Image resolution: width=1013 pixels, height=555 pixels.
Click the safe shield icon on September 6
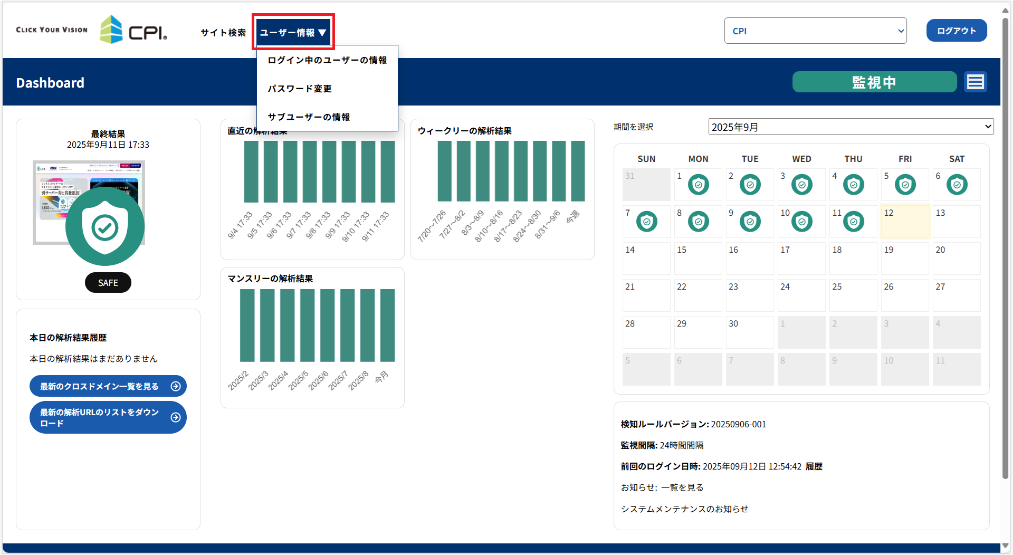(957, 185)
